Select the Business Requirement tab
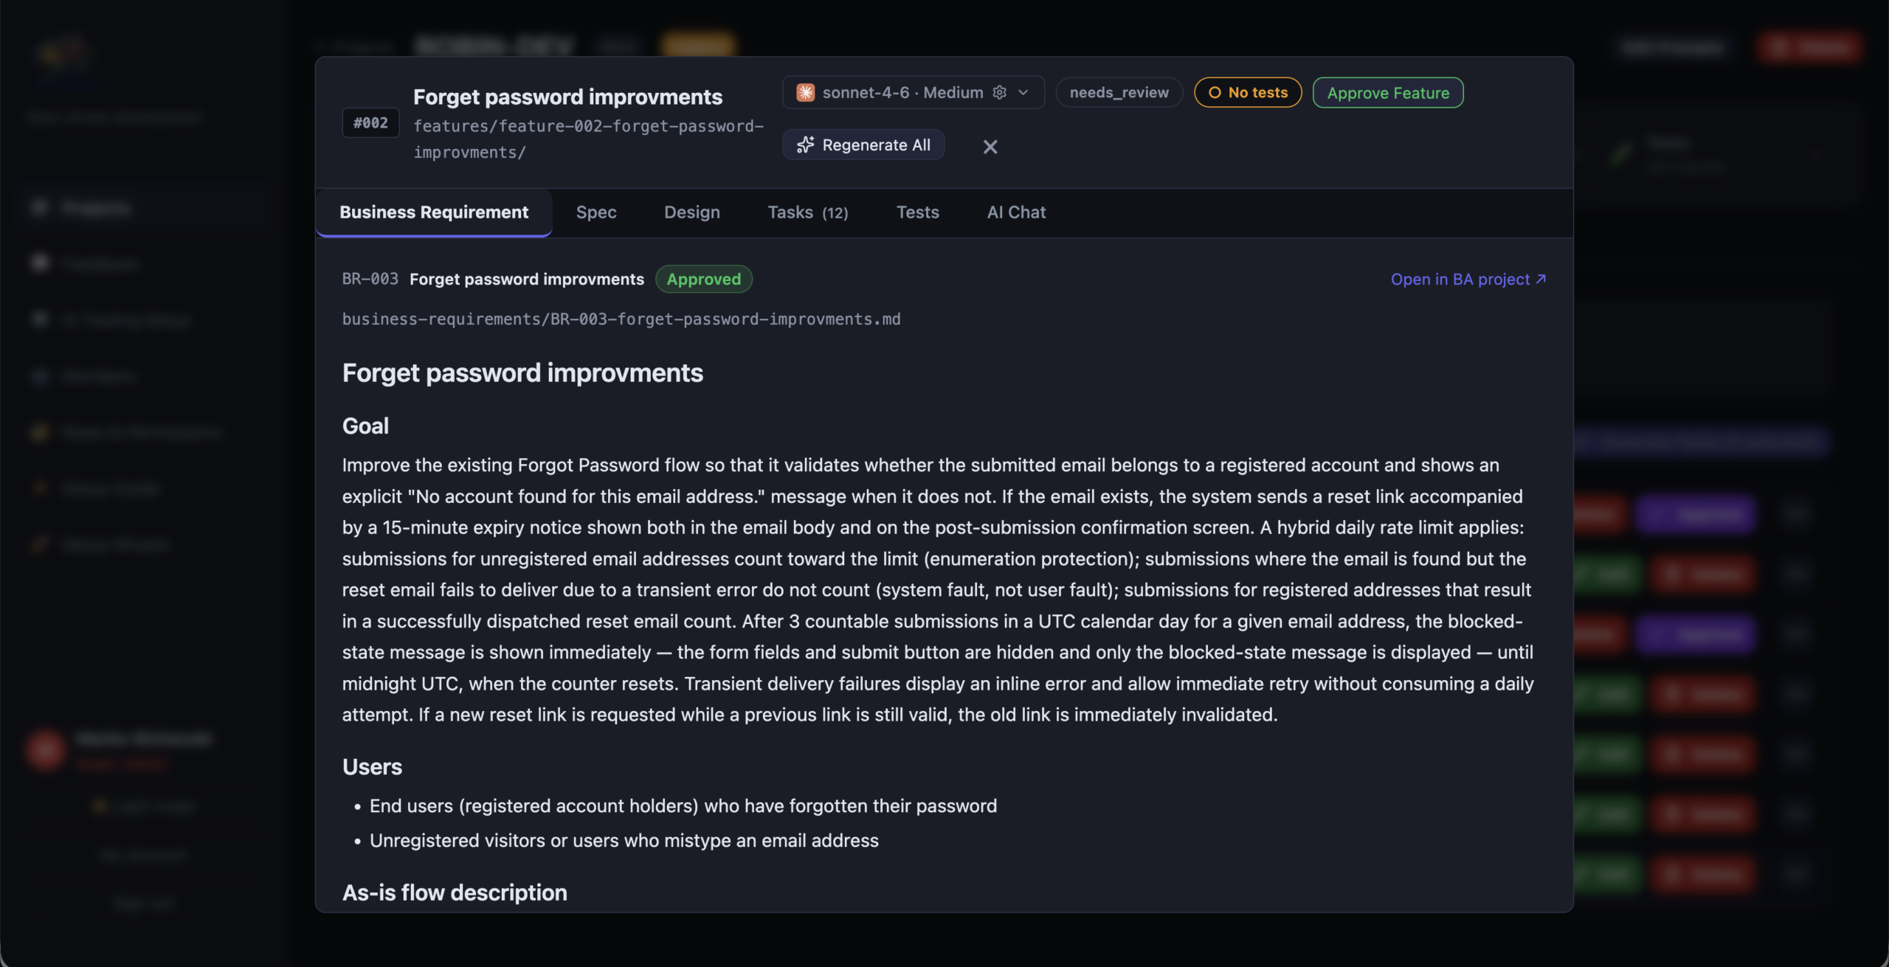 (x=434, y=212)
